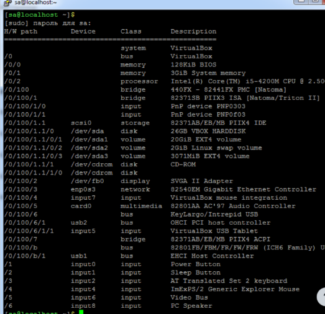
Task: Click the 2GiB Linux swap volume text
Action: (216, 148)
